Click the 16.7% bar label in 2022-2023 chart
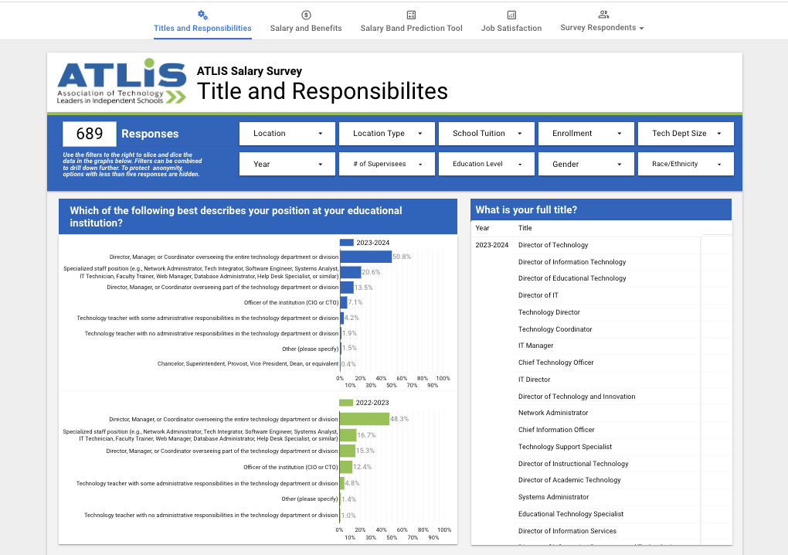This screenshot has width=788, height=555. (x=366, y=435)
